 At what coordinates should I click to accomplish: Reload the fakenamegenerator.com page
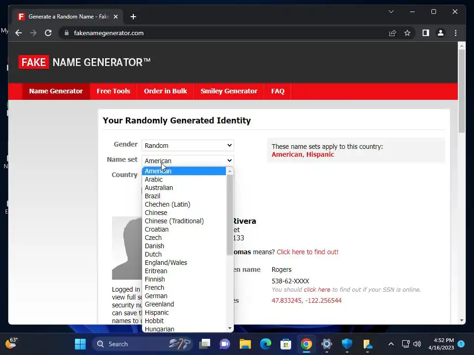click(x=48, y=33)
